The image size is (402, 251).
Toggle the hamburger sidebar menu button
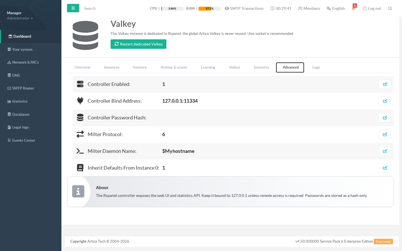(x=73, y=8)
